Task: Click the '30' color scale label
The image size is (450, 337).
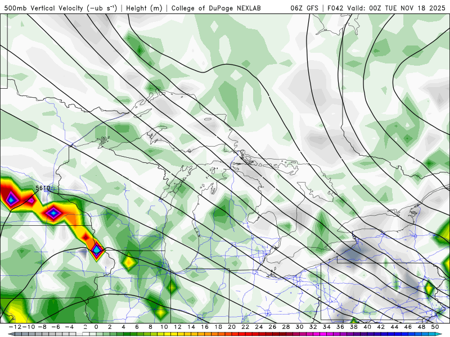Action: coord(300,327)
